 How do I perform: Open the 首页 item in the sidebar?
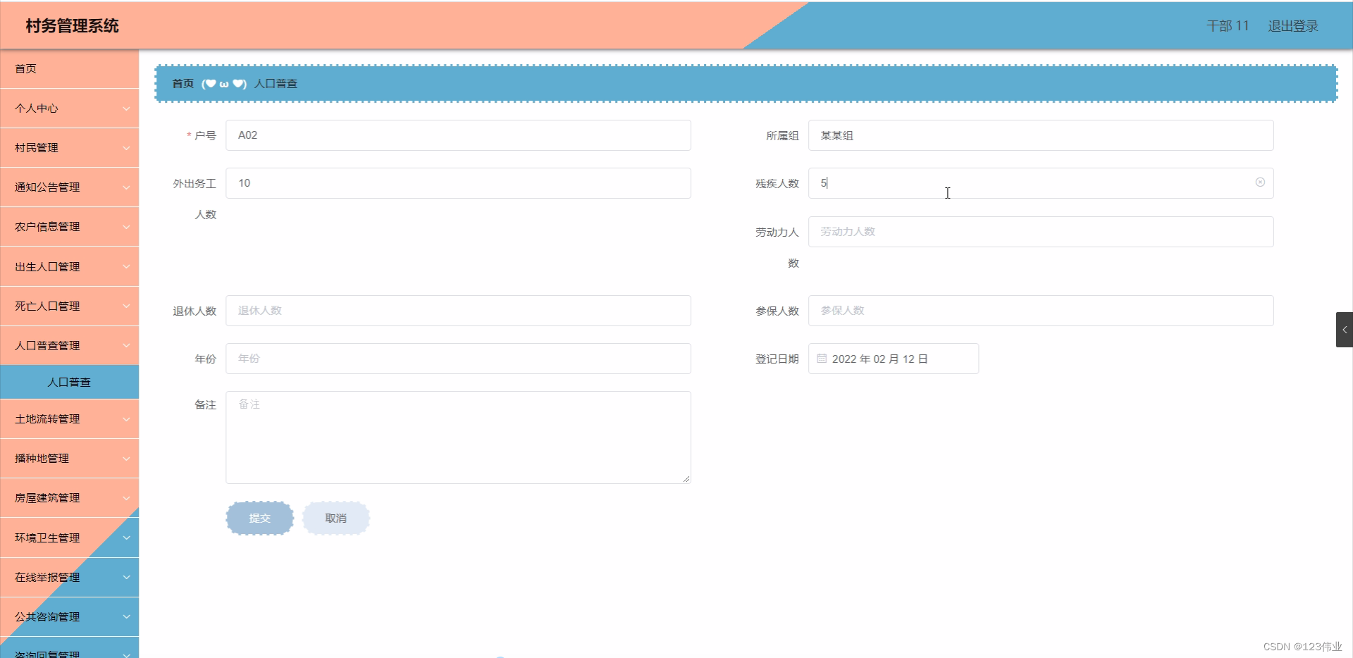[26, 68]
